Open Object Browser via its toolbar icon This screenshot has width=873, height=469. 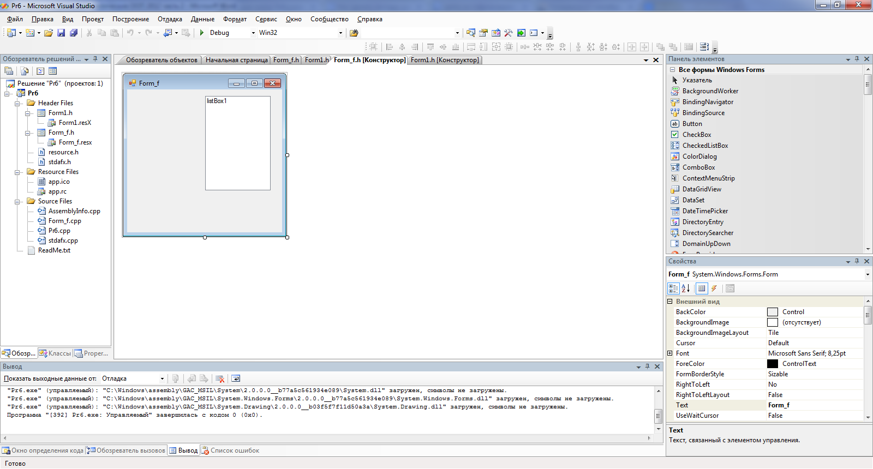(x=495, y=33)
